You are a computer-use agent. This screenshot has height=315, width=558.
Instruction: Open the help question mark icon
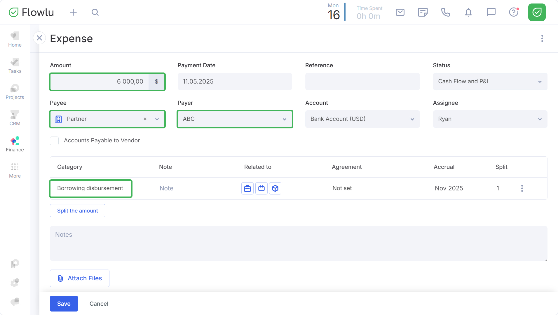pos(513,12)
